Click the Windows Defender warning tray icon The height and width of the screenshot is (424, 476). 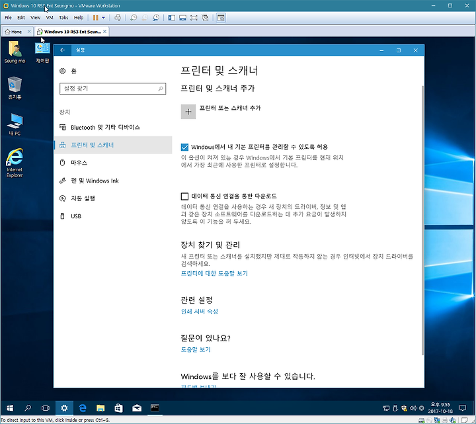(404, 408)
